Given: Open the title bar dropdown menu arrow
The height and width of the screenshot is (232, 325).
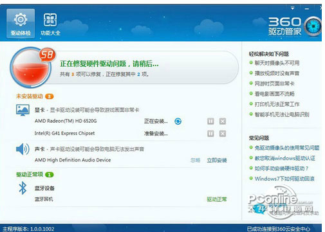Looking at the screenshot, I should pos(293,8).
